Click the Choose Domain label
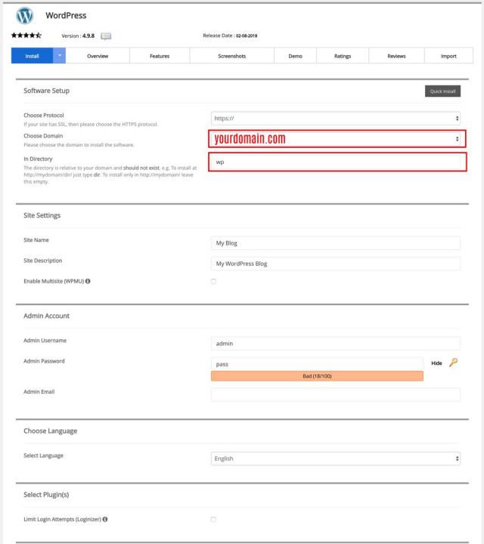Screen dimensions: 484x544 click(x=43, y=136)
